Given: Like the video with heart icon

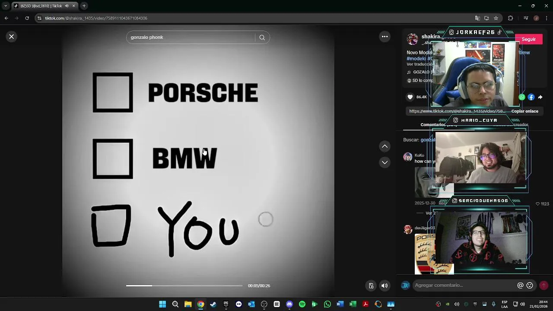Looking at the screenshot, I should tap(410, 97).
